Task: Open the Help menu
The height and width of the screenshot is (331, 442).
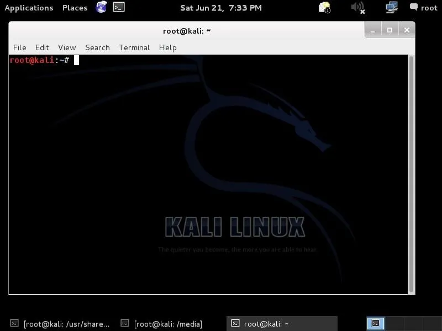Action: (167, 47)
